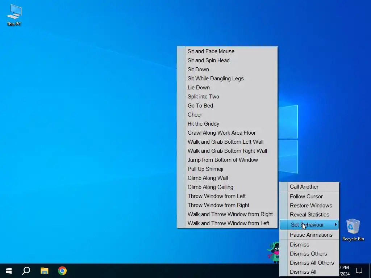Screen dimensions: 371x278
Task: Select Walk and Throw Window from Left
Action: point(227,223)
